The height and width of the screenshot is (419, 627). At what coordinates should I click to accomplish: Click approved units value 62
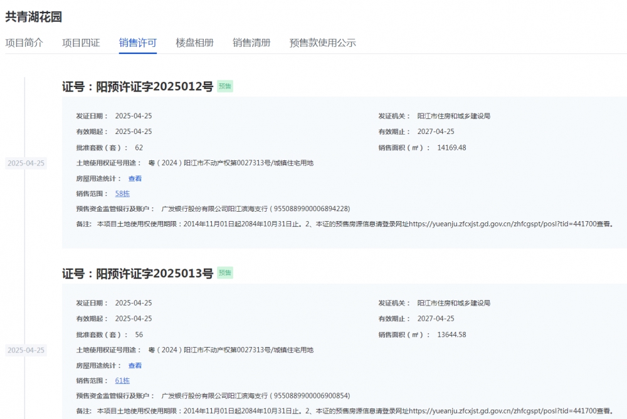pos(139,148)
